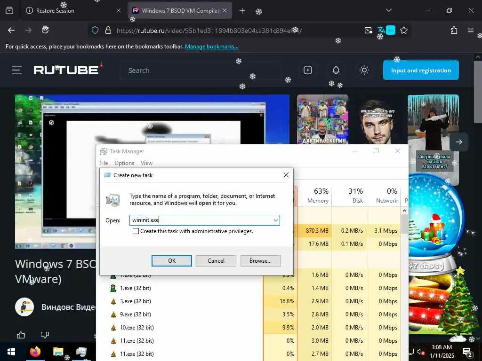Click the browser reload icon

pos(45,30)
